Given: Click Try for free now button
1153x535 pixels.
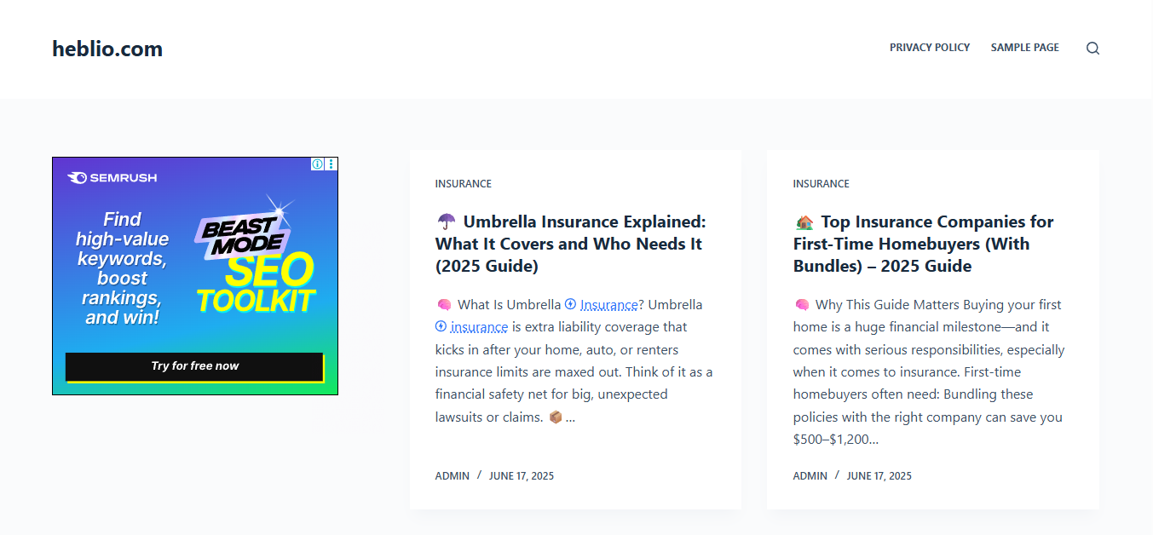Looking at the screenshot, I should (x=194, y=366).
